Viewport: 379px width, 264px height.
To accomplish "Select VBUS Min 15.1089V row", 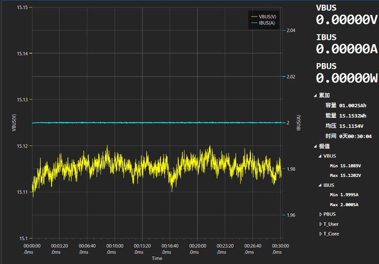I will pos(345,166).
